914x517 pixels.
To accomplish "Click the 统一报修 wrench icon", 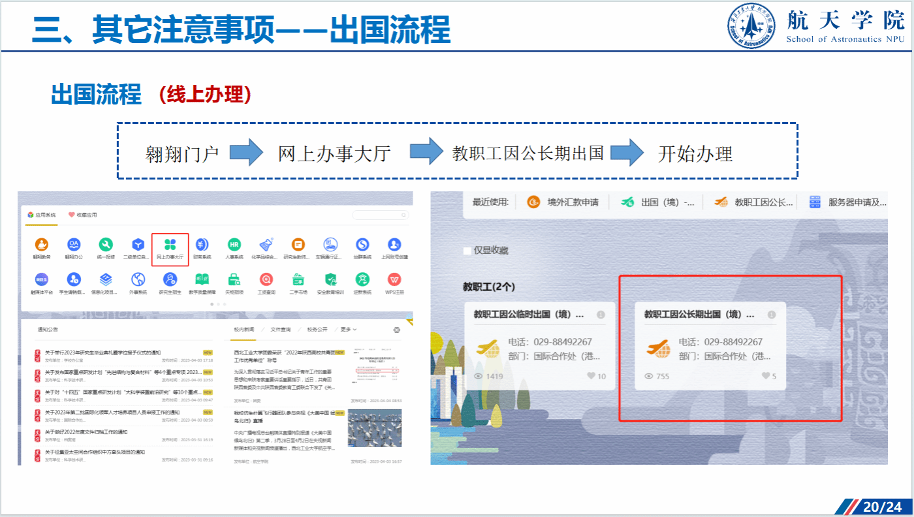I will (106, 245).
